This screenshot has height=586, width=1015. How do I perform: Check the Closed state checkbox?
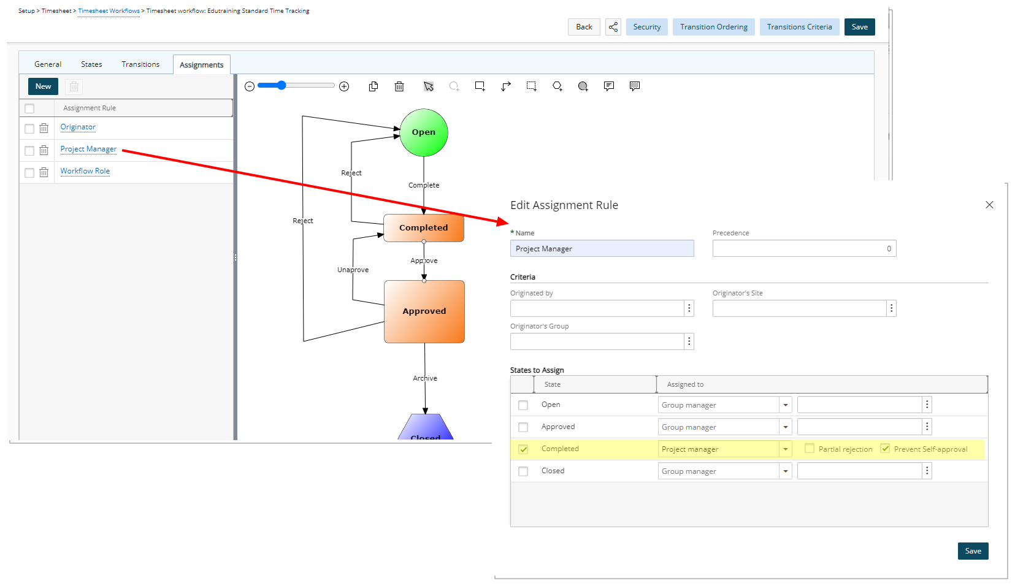tap(523, 471)
